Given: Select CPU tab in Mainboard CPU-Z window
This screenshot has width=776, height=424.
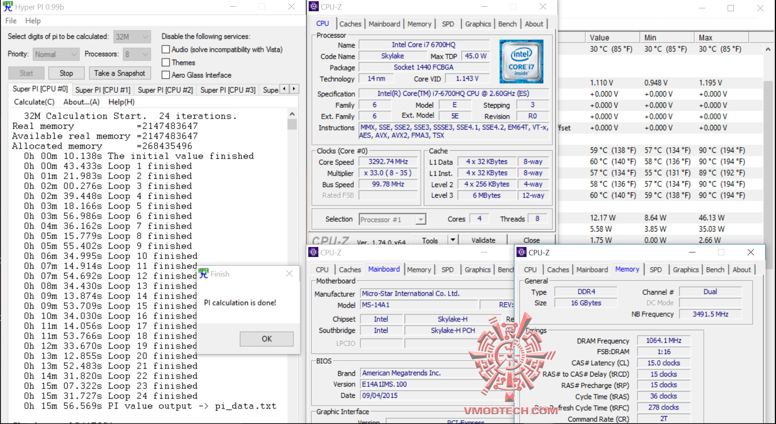Looking at the screenshot, I should [x=322, y=269].
